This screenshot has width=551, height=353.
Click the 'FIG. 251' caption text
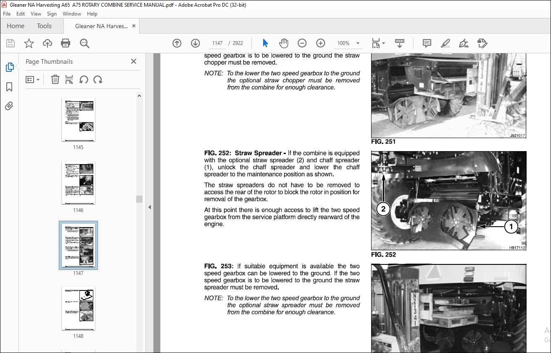(383, 142)
